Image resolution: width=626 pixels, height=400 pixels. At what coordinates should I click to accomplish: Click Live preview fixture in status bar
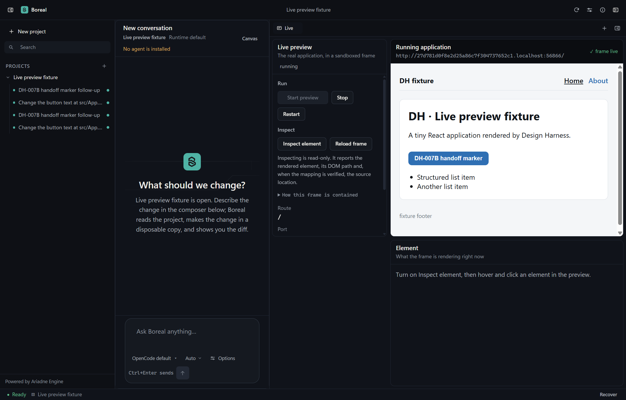coord(60,394)
